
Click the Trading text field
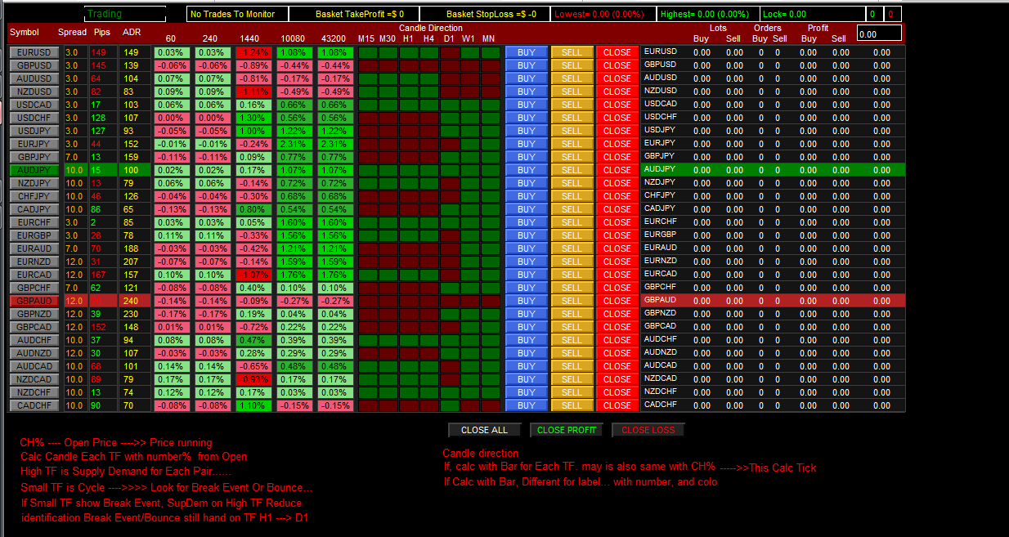(125, 14)
